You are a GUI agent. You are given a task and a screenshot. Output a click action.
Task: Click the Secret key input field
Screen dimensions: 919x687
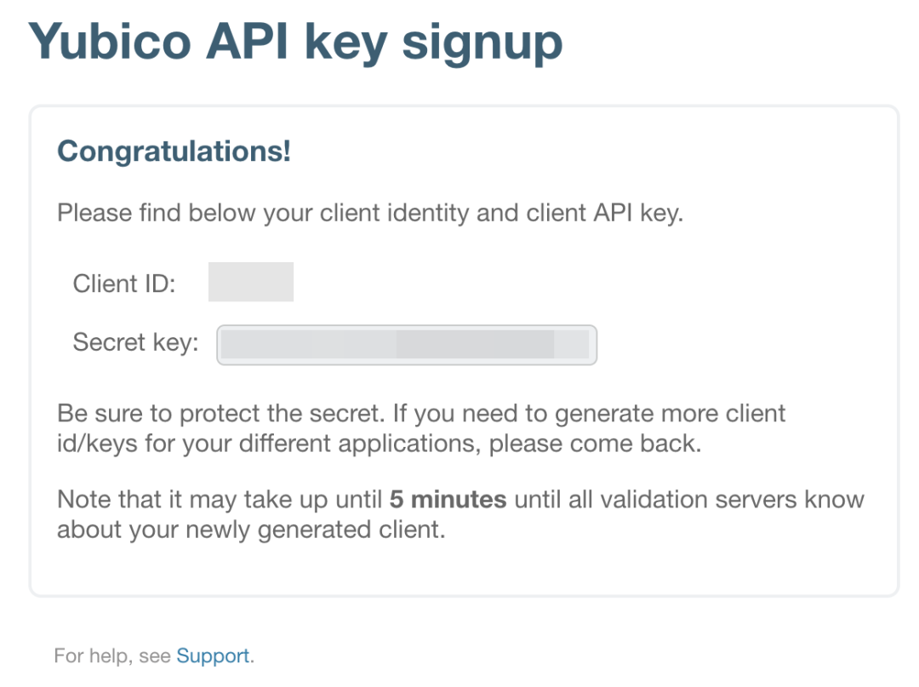click(407, 345)
